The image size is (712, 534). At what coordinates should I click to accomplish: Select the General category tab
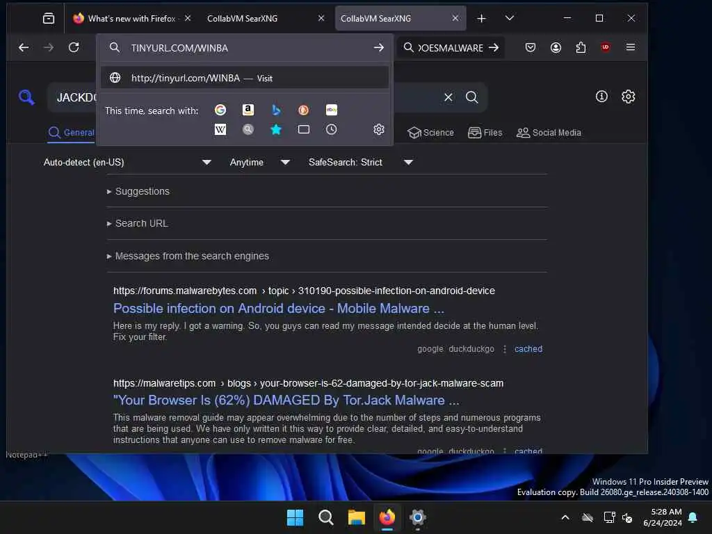click(x=72, y=133)
